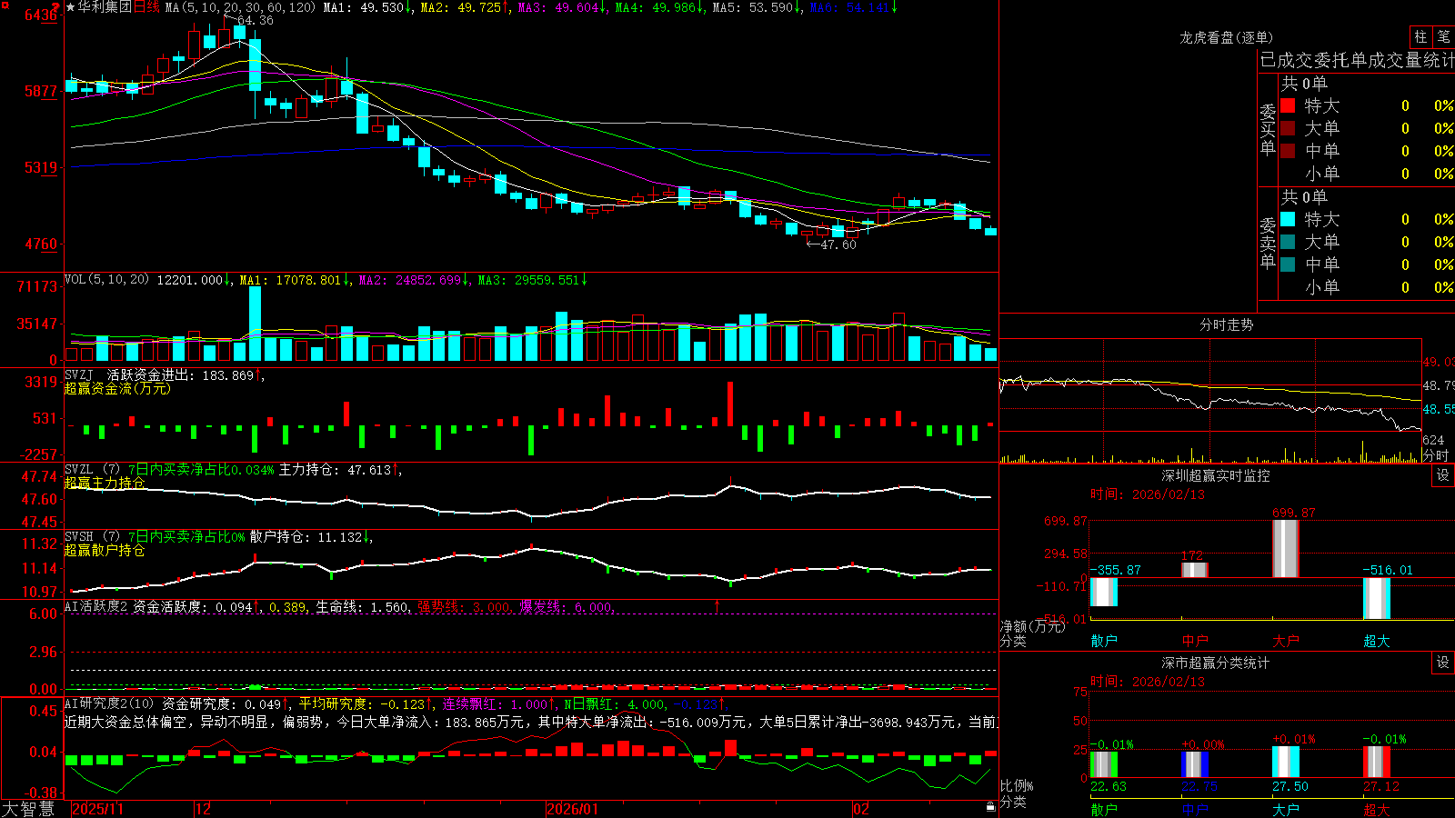Click the lock icon on the date axis
The width and height of the screenshot is (1455, 818).
tap(990, 807)
